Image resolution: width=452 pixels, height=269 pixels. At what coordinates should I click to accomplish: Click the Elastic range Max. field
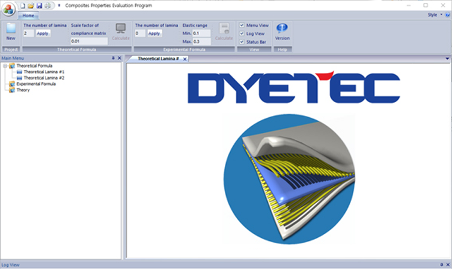(x=201, y=41)
